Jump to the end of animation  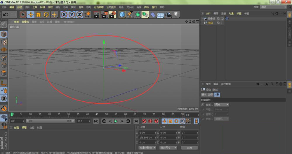click(x=136, y=121)
